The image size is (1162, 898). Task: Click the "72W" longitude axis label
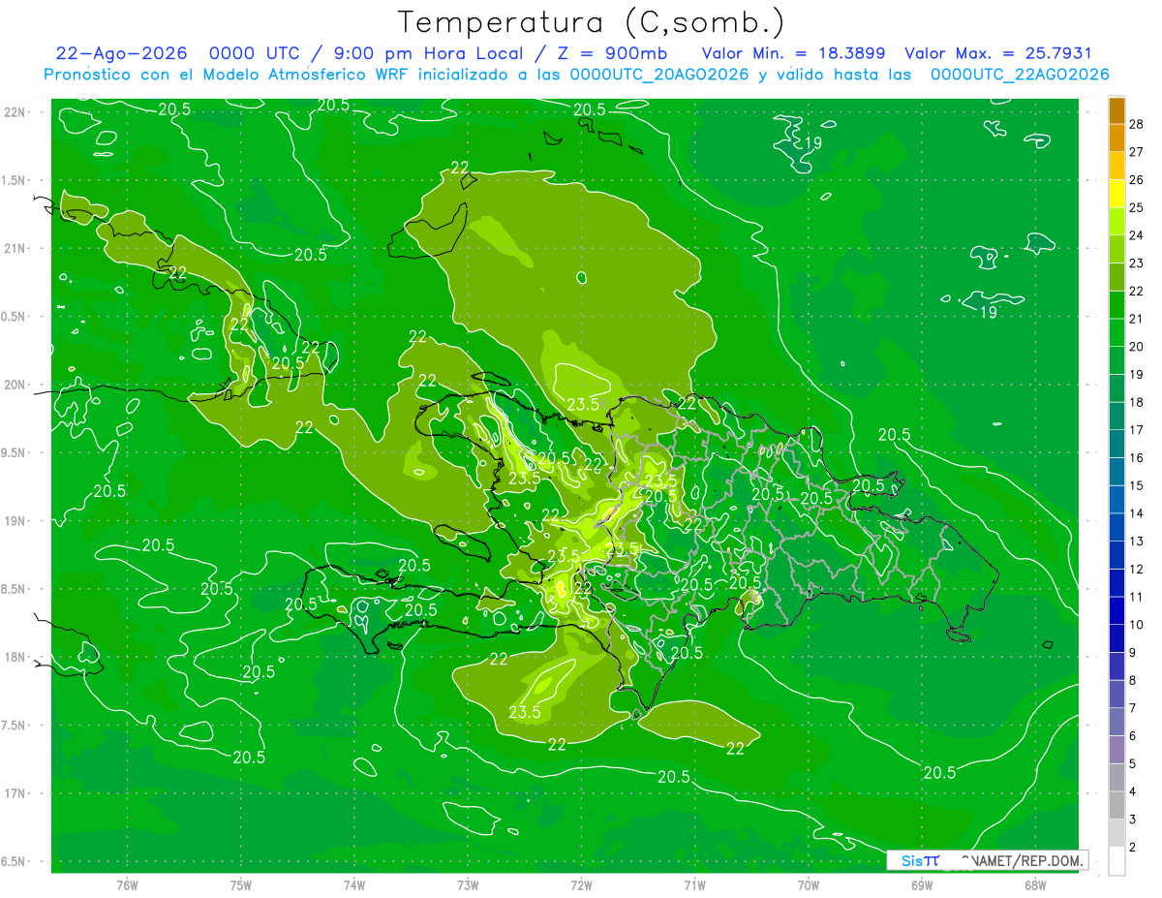click(581, 885)
